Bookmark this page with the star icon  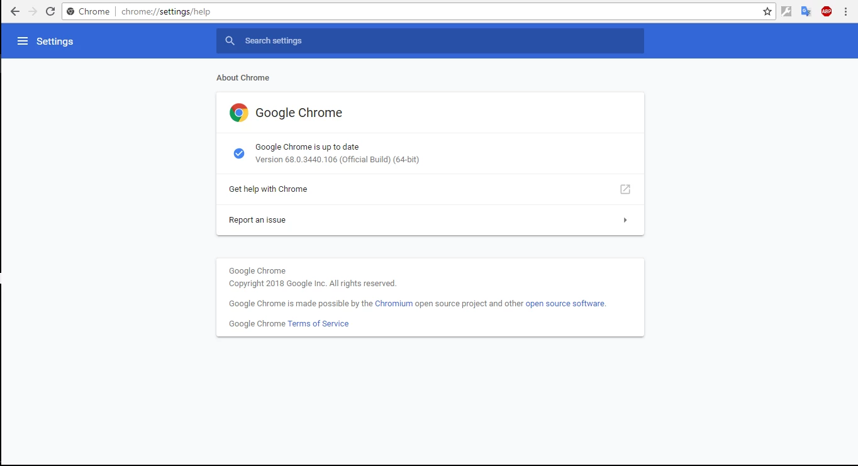[767, 11]
